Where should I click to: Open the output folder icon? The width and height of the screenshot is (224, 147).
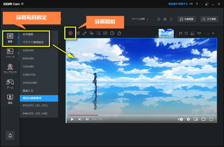click(x=181, y=33)
